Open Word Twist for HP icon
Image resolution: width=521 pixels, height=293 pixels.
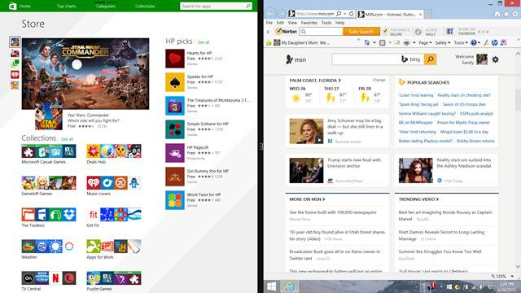(x=175, y=200)
